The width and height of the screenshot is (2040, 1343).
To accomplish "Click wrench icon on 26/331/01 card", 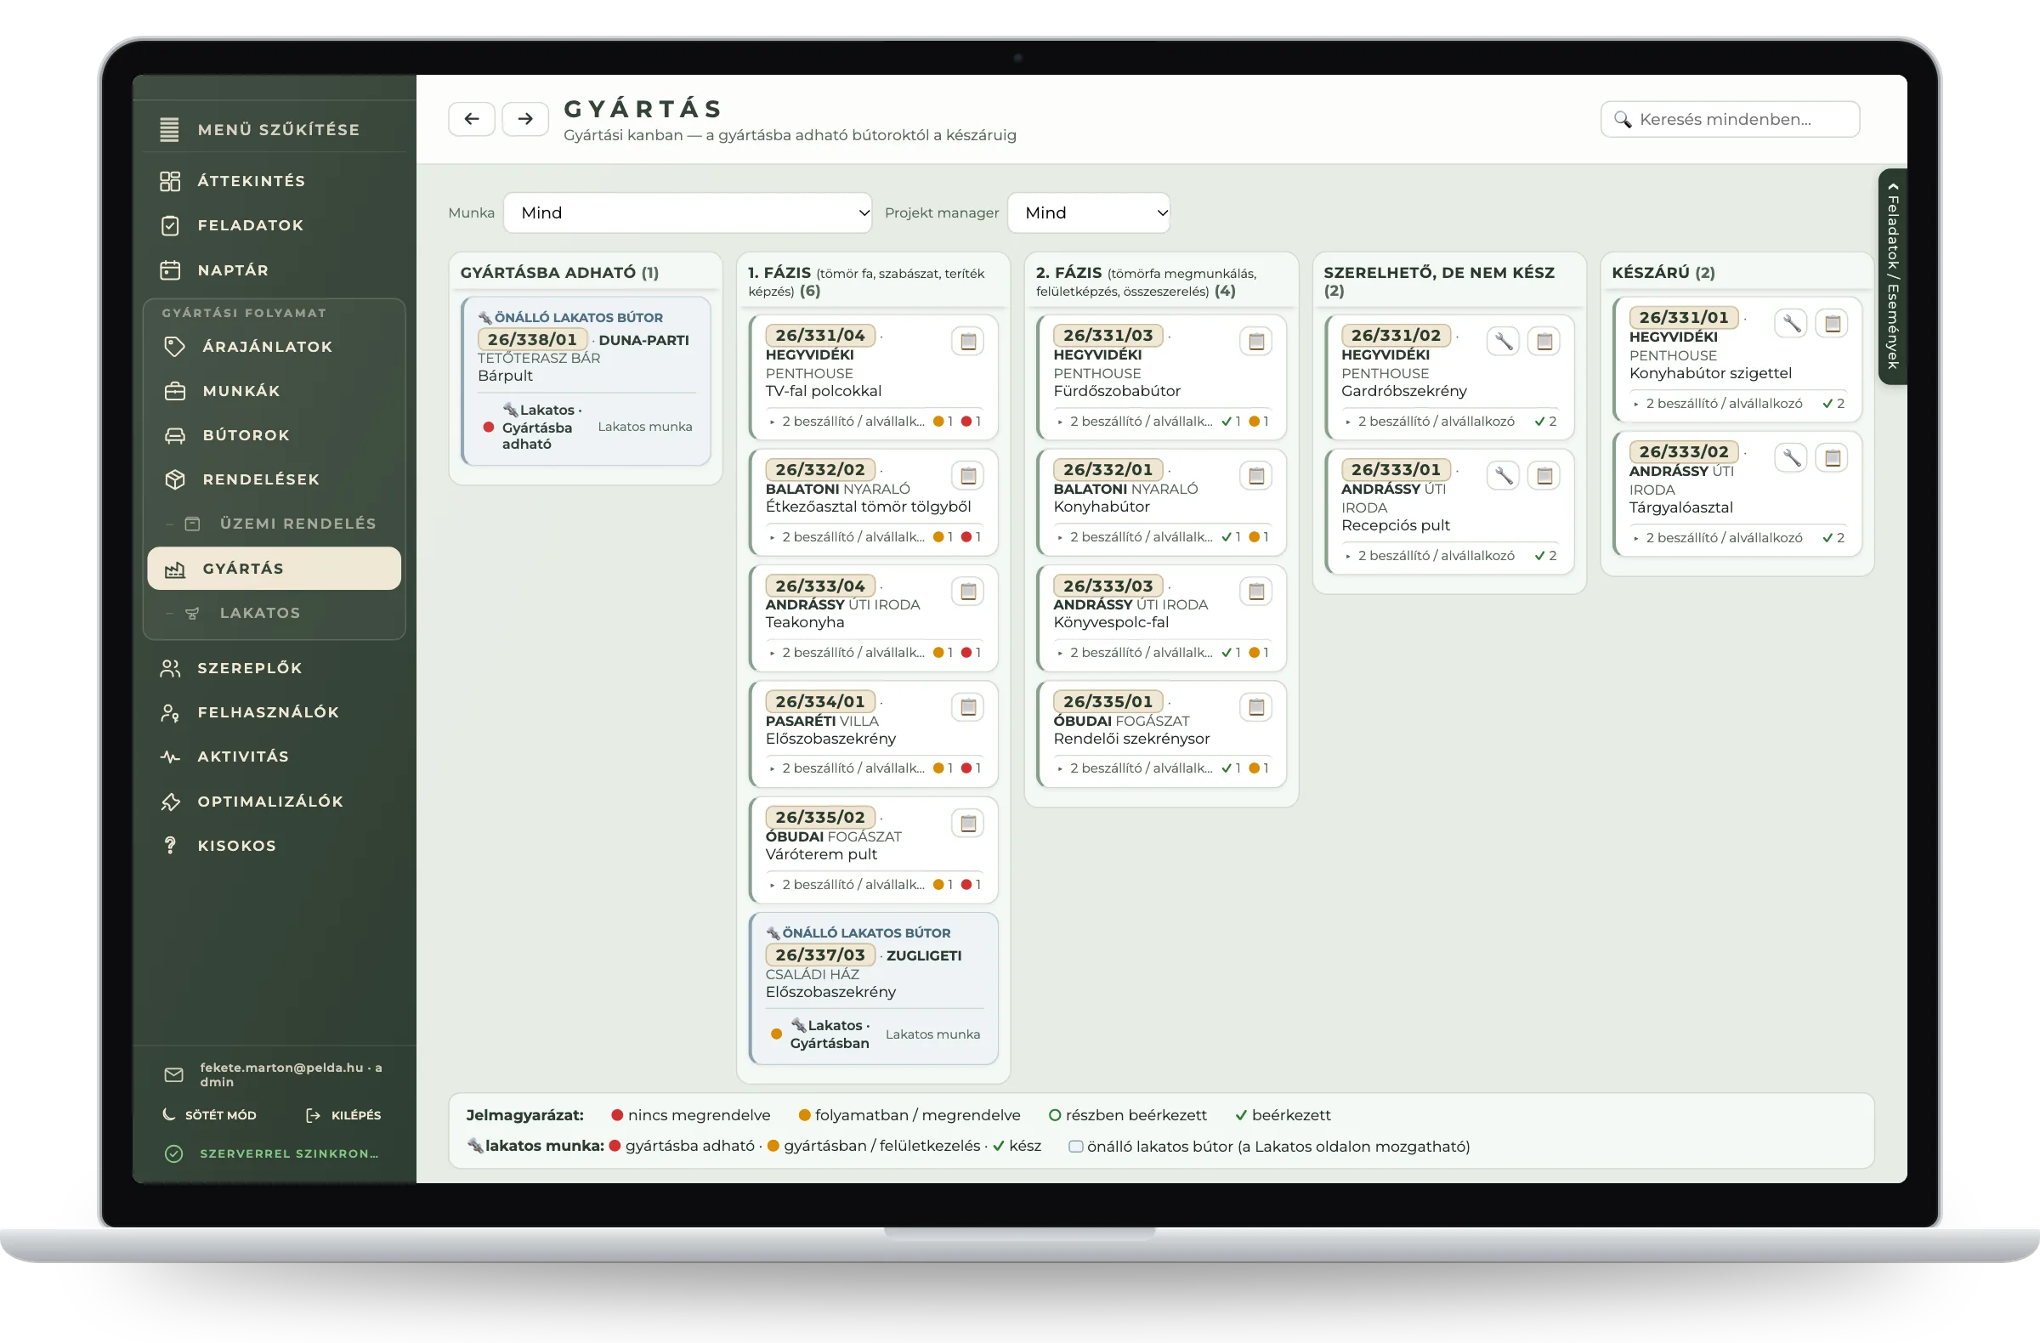I will pyautogui.click(x=1792, y=323).
